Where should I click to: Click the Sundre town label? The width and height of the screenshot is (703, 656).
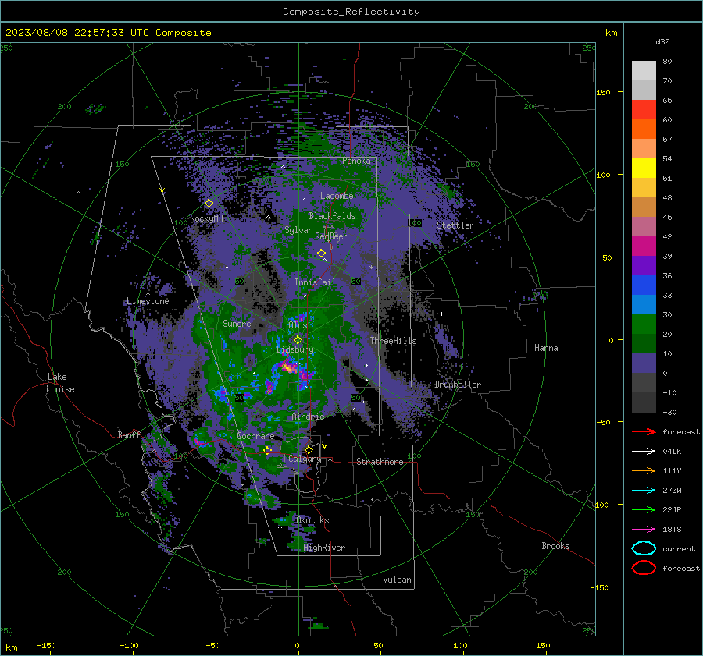click(237, 323)
